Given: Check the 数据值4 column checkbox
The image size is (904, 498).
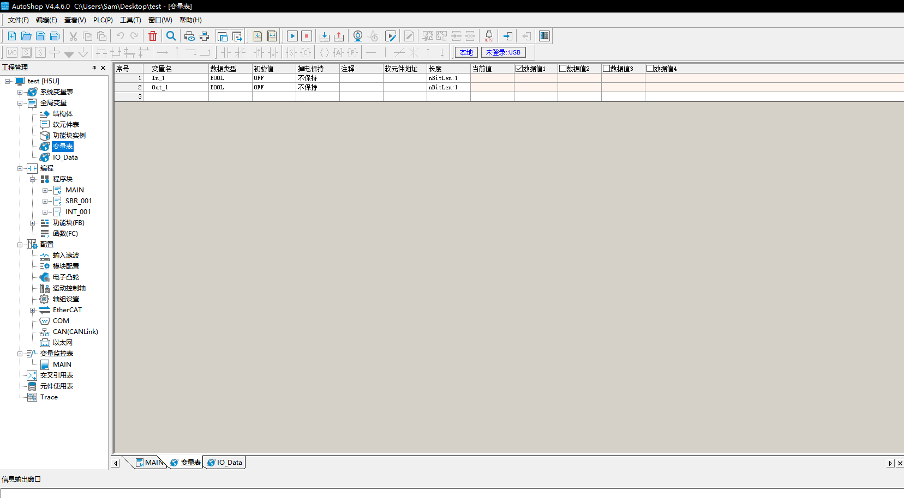Looking at the screenshot, I should click(x=650, y=69).
